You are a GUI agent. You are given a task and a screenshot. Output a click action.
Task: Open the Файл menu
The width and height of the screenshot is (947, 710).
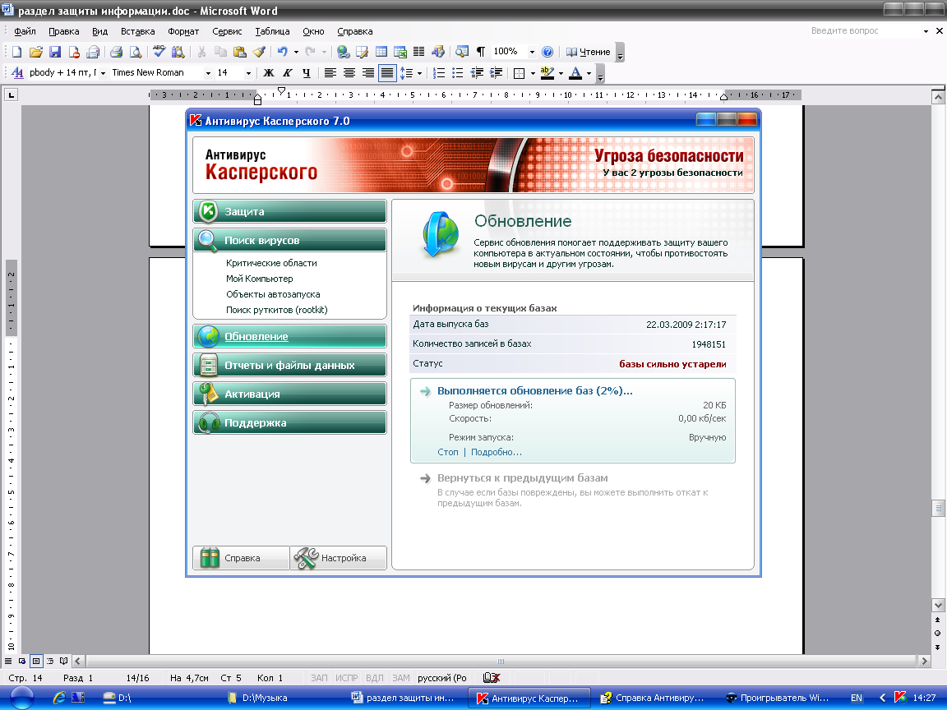tap(25, 31)
